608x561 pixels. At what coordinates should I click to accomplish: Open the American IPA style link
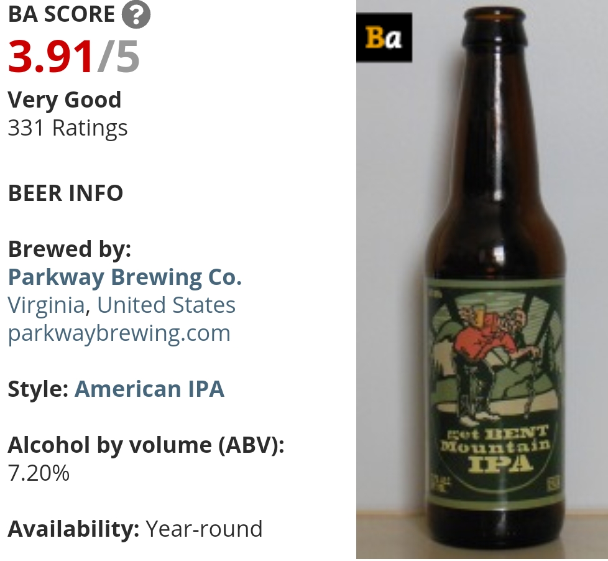pos(149,389)
